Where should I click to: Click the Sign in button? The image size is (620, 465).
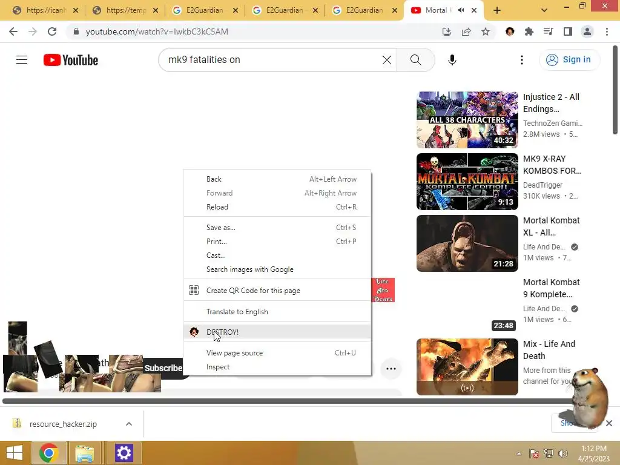[569, 60]
